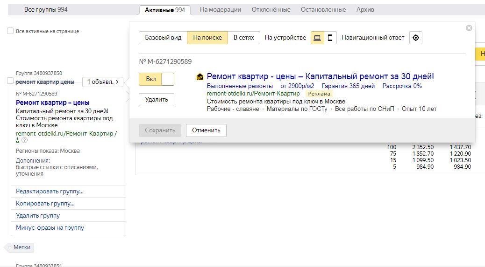The image size is (485, 267).
Task: Click the Удалить button
Action: (157, 100)
